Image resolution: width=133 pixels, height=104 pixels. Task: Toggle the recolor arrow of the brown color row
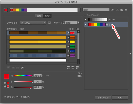[x=68, y=33]
